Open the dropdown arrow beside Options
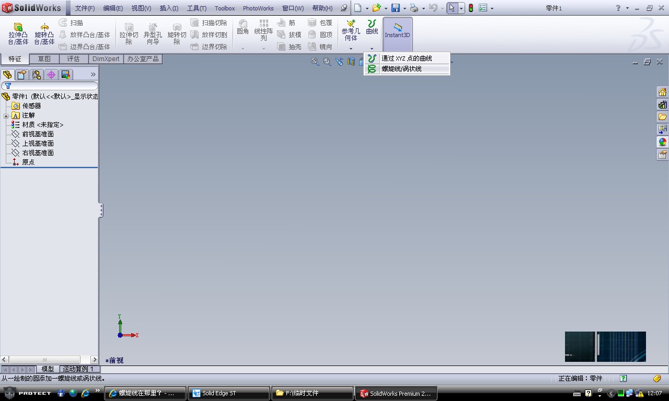This screenshot has width=669, height=401. coord(492,8)
